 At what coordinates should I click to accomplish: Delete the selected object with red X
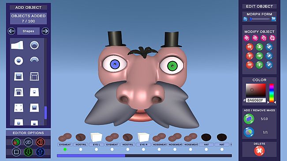click(259, 151)
